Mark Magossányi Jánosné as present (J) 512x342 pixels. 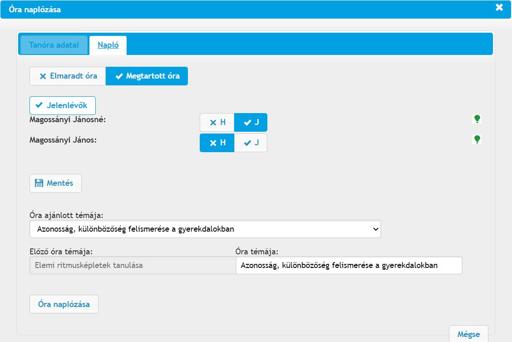coord(251,123)
